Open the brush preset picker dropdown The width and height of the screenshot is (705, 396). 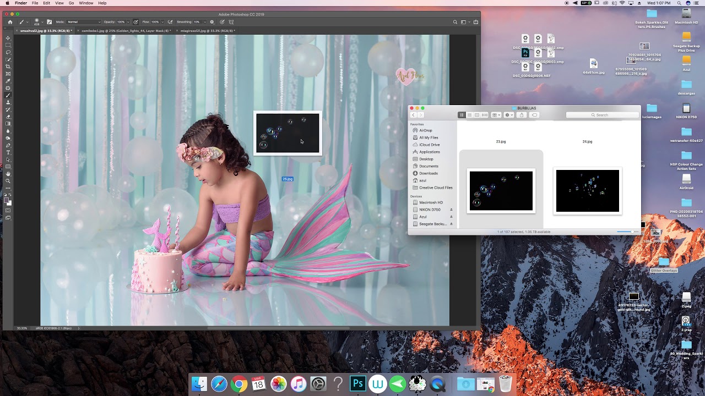(42, 22)
